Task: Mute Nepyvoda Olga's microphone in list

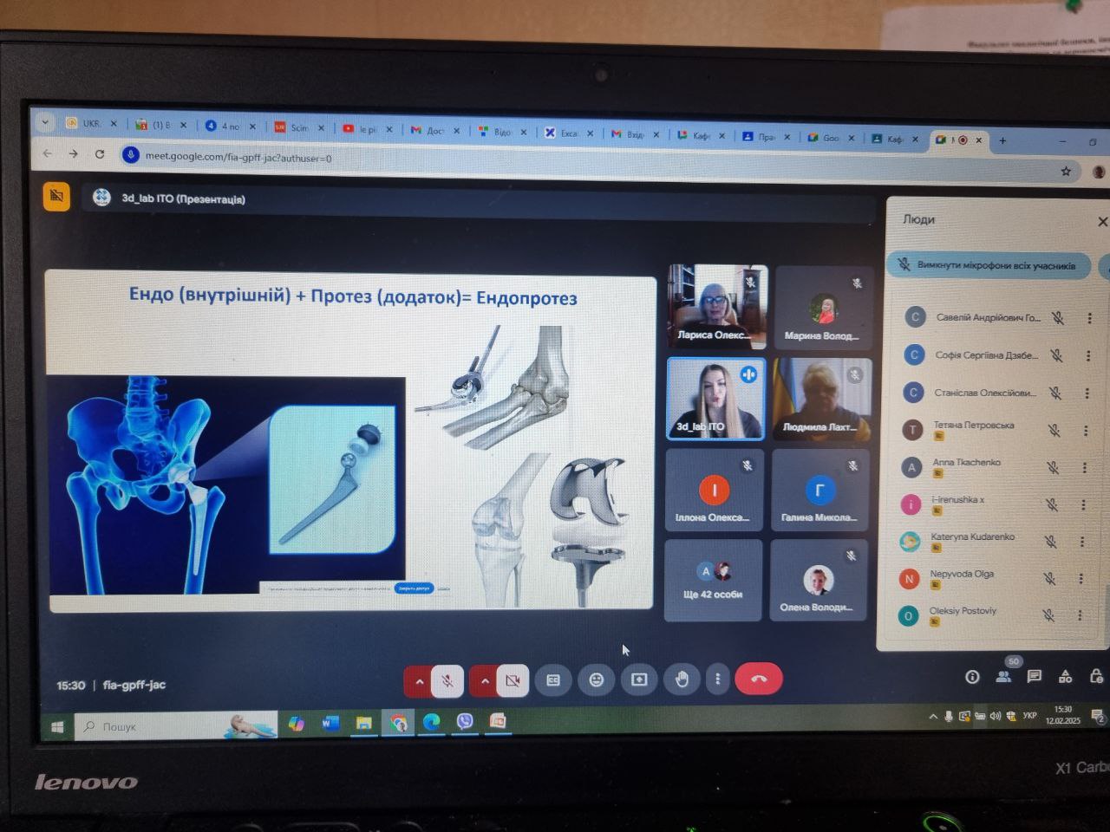Action: point(1049,578)
